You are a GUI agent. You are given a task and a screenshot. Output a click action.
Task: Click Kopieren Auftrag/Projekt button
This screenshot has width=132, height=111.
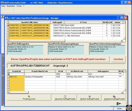click(114, 98)
